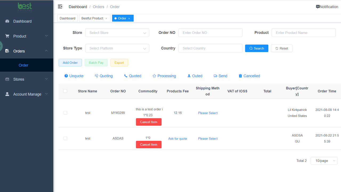
Task: Click the Dashboard gauge icon in sidebar
Action: pyautogui.click(x=7, y=21)
